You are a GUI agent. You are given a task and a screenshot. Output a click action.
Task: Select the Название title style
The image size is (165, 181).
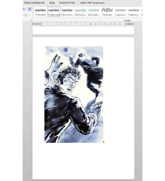[107, 12]
